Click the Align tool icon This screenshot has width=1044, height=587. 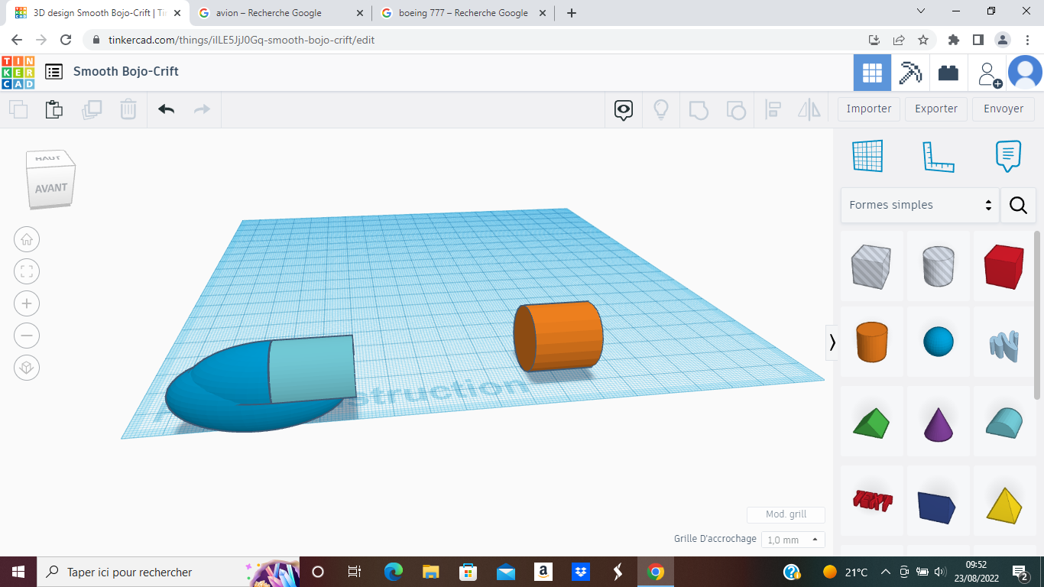point(773,110)
